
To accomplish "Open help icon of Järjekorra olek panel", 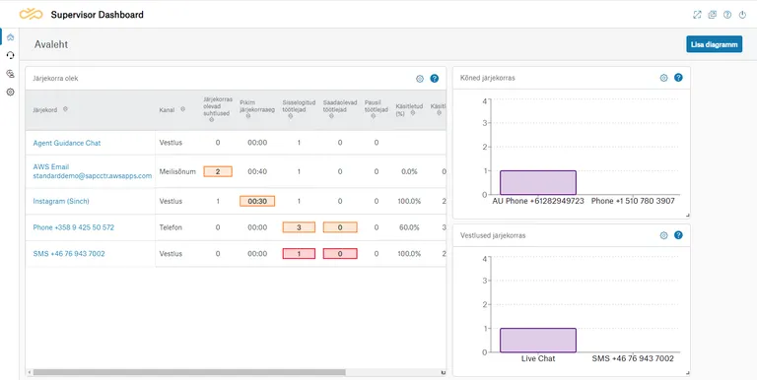I will point(435,78).
